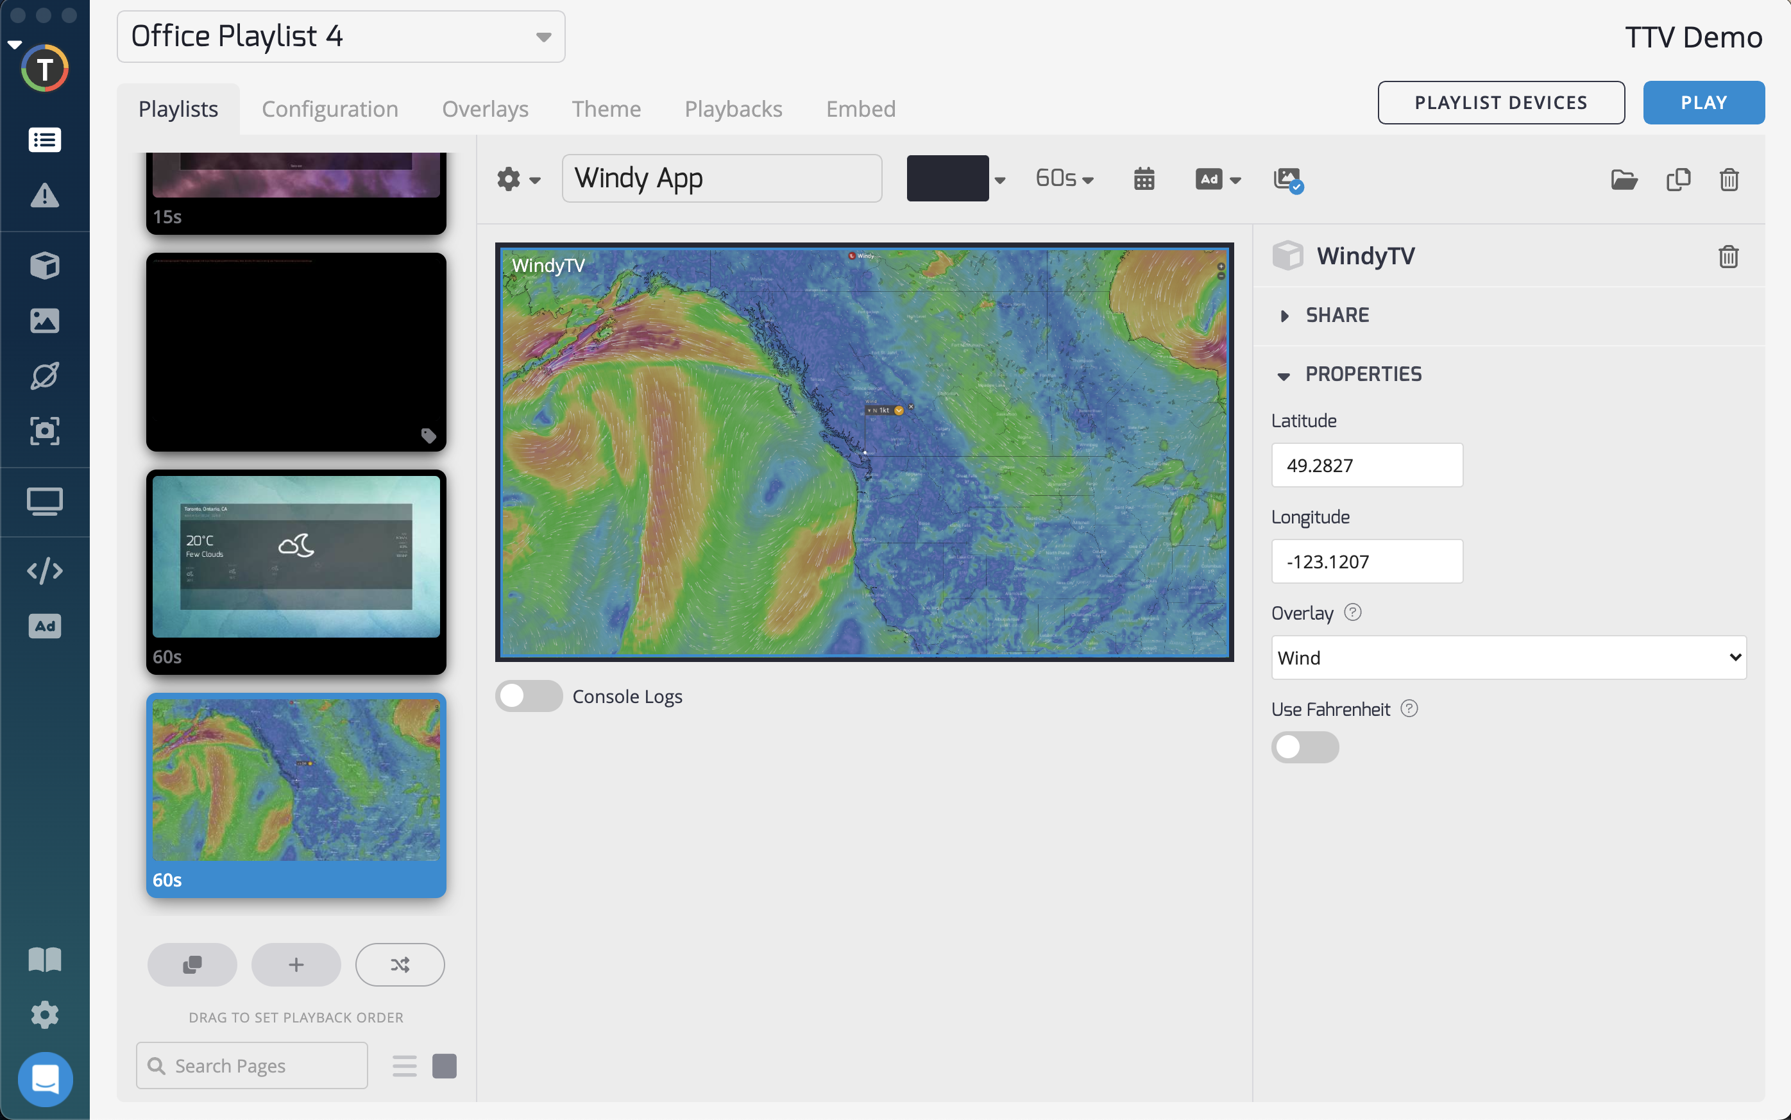
Task: Enable the Console Logs toggle
Action: (529, 695)
